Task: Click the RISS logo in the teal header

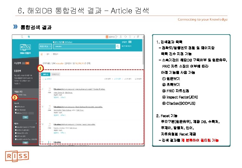Action: (25, 47)
